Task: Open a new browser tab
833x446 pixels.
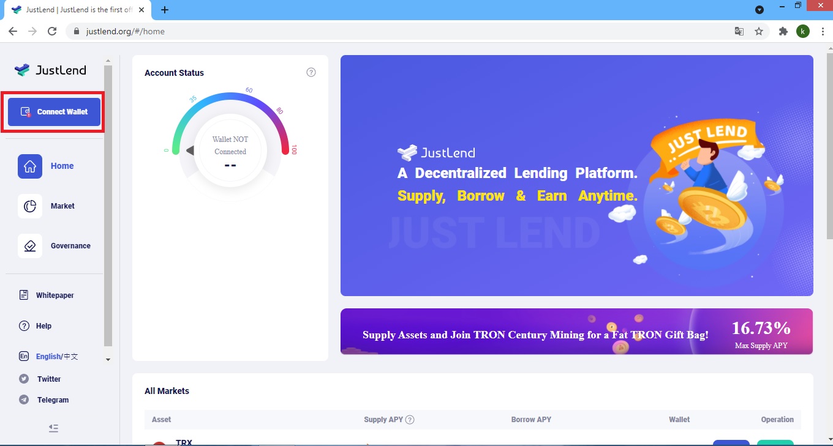Action: pos(165,10)
